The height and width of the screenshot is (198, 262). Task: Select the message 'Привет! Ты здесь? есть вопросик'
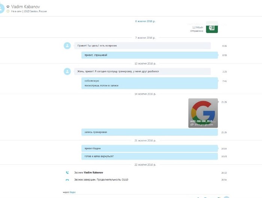click(142, 46)
